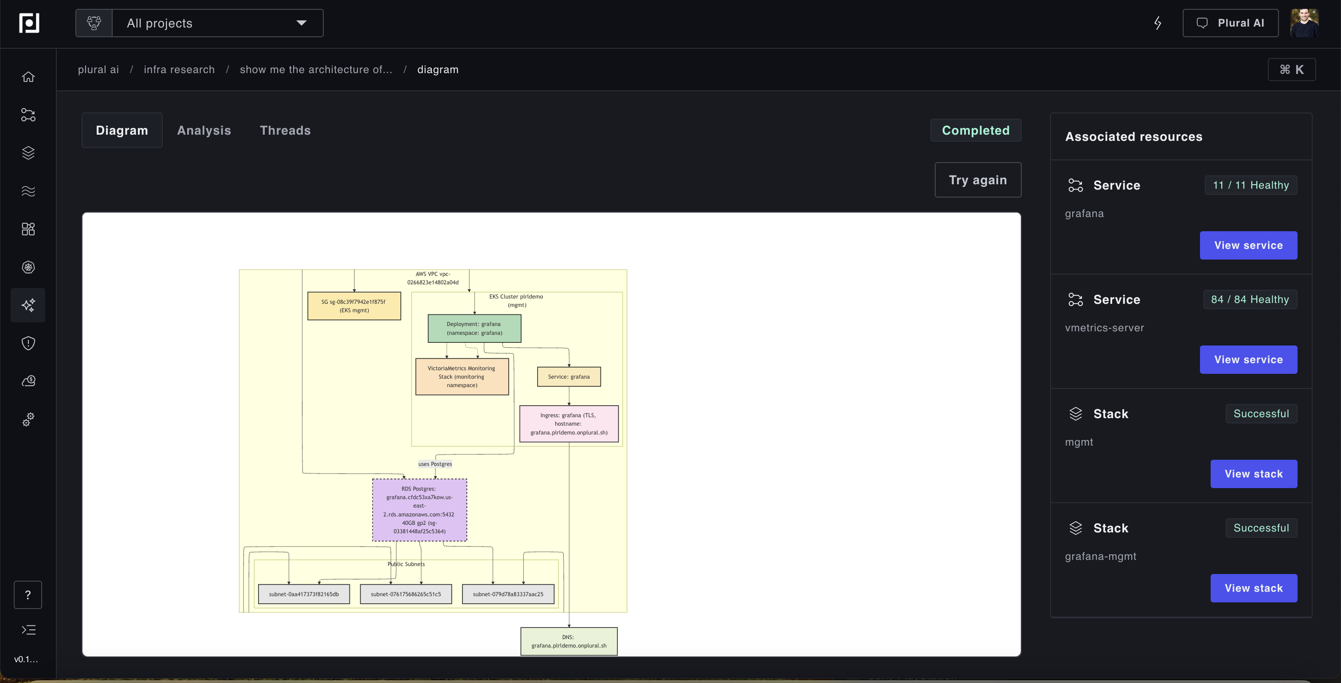Open the command palette ⌘ K button
The image size is (1341, 683).
1291,70
